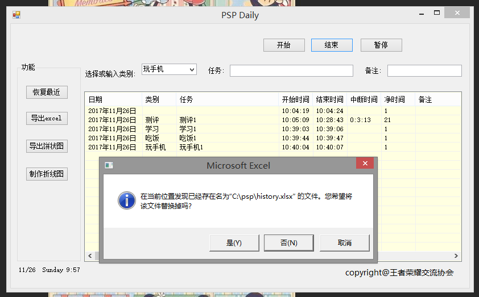
Task: Click the net time 21 cell
Action: click(x=398, y=120)
